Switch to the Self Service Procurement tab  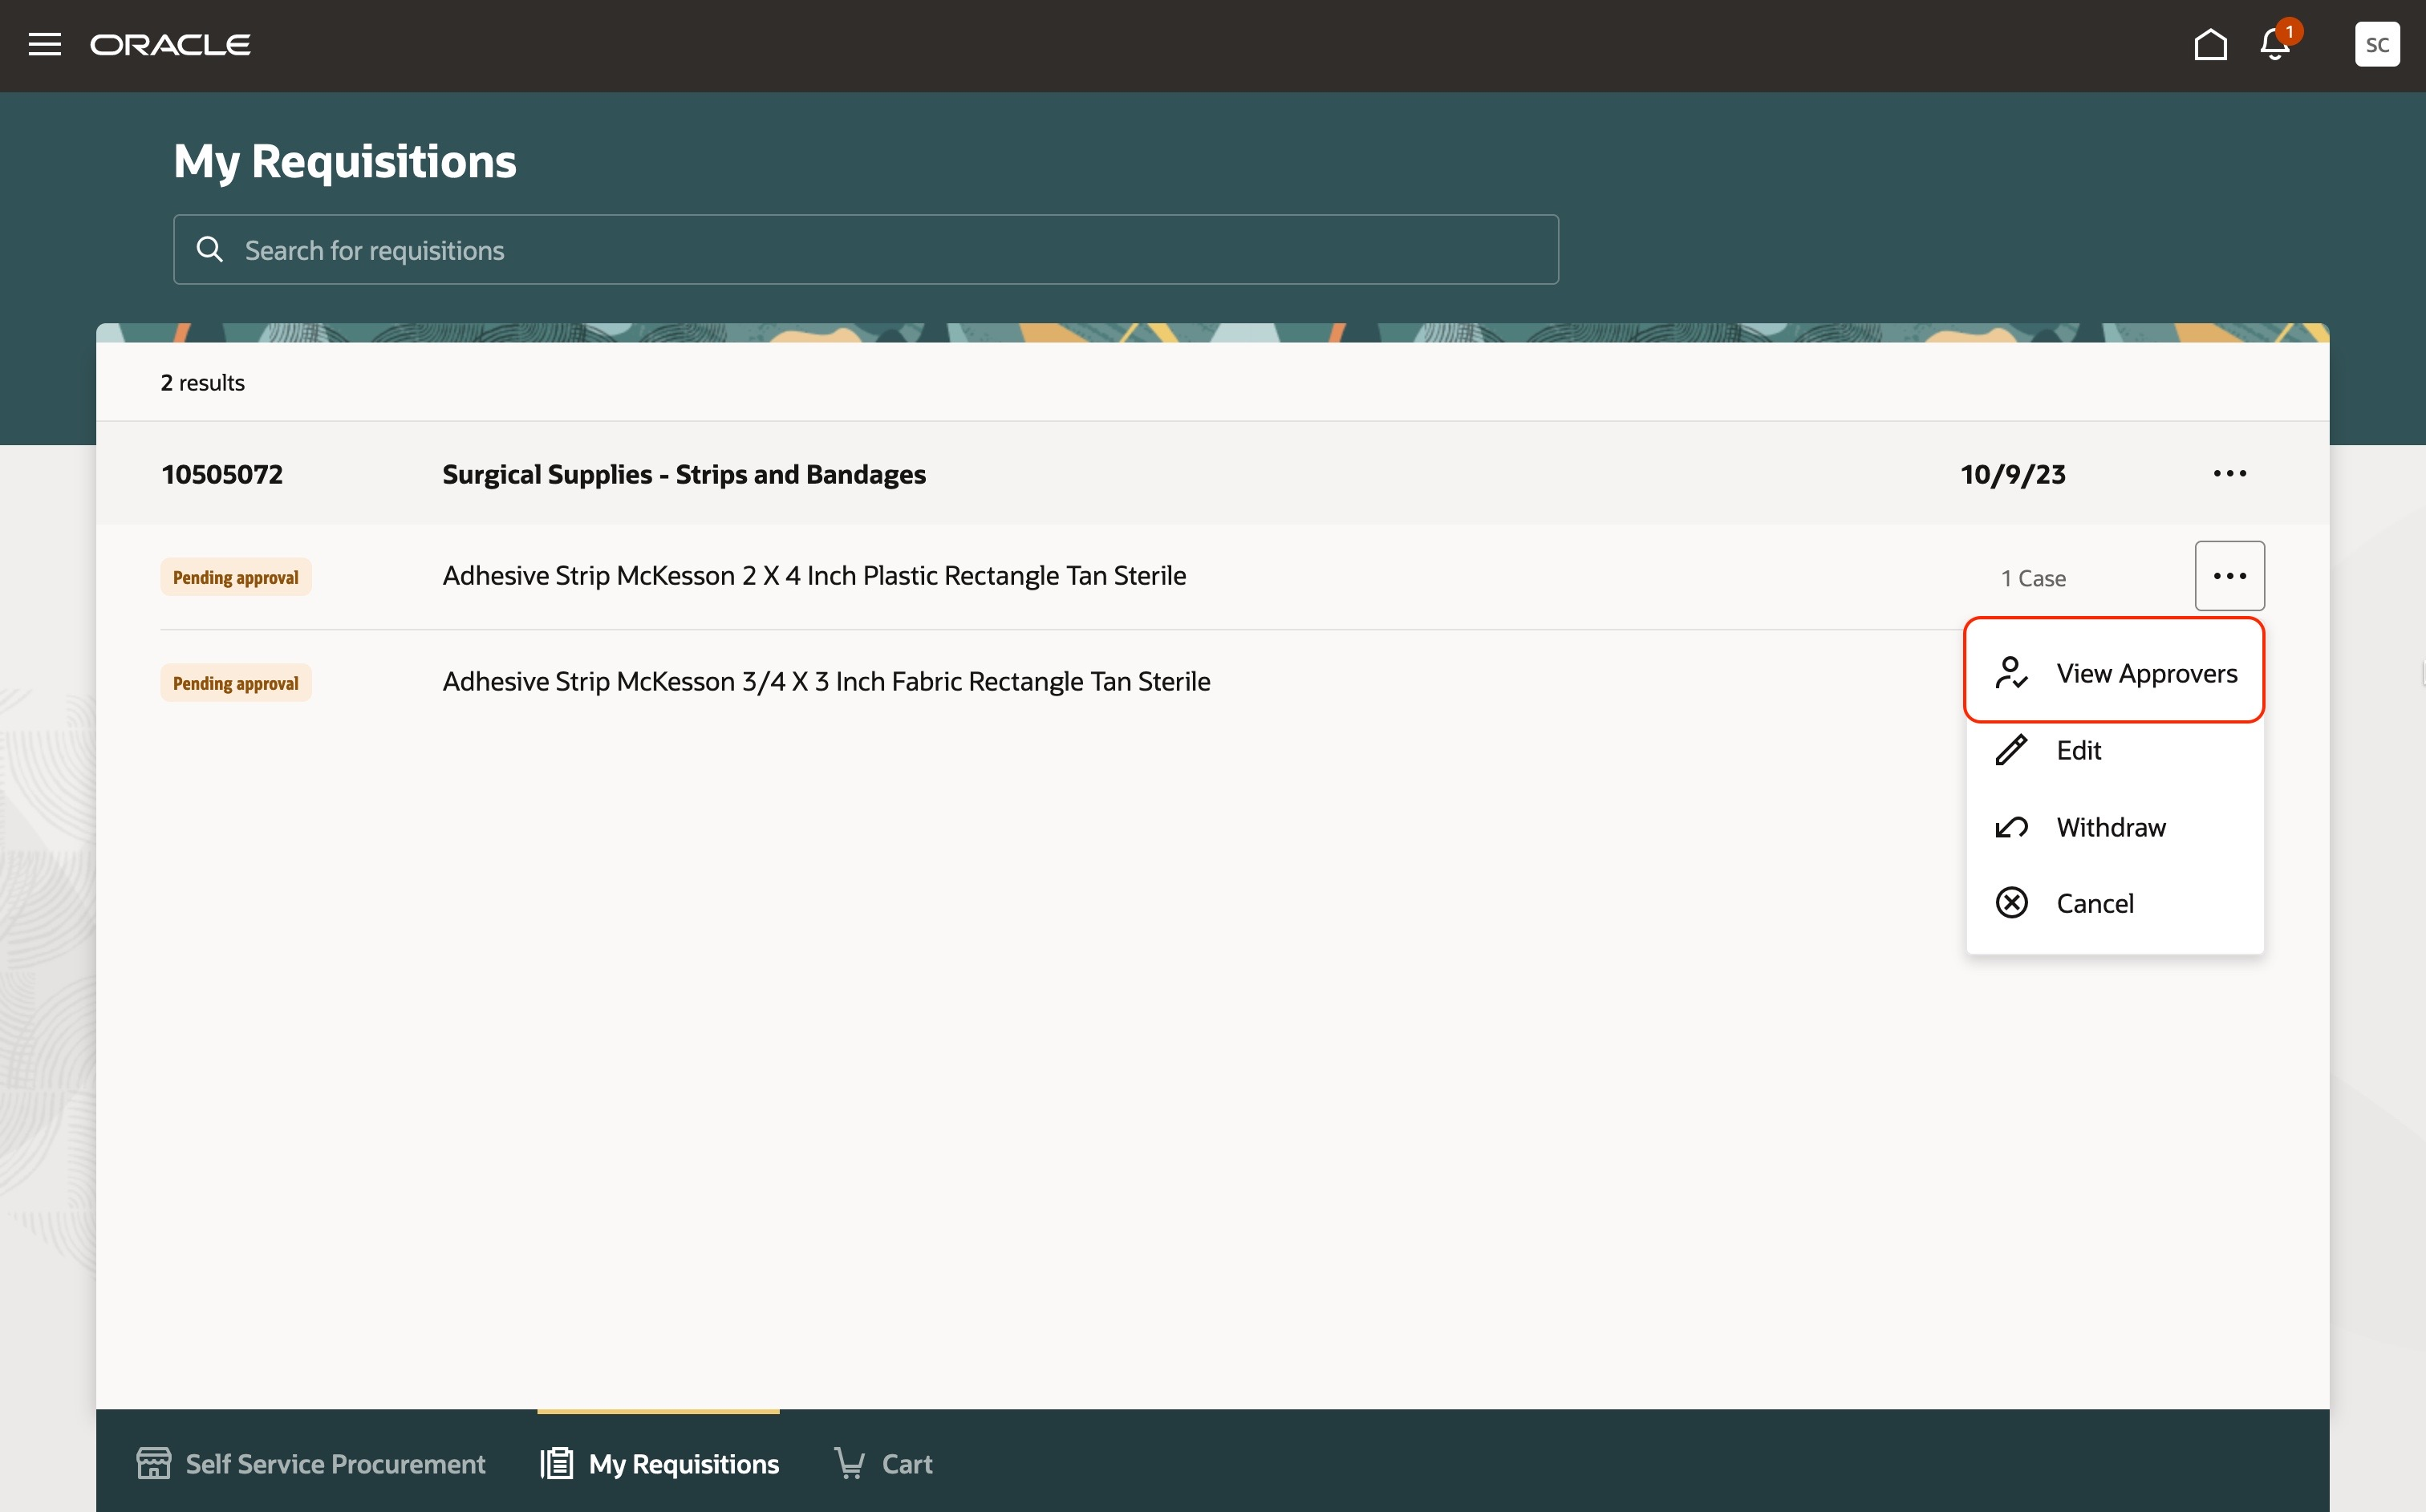(x=334, y=1463)
